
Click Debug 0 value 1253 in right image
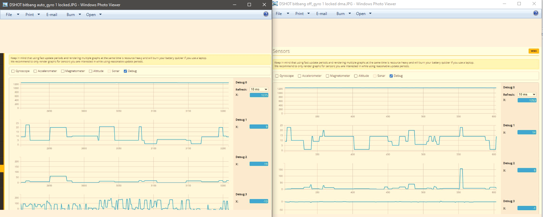click(x=527, y=100)
